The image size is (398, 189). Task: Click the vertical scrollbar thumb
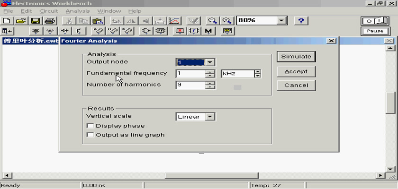[x=390, y=103]
